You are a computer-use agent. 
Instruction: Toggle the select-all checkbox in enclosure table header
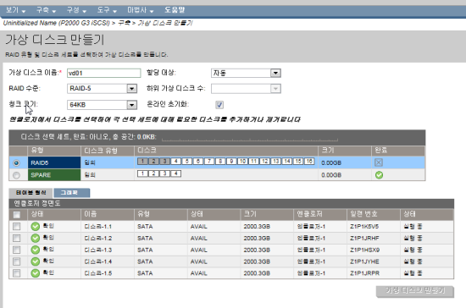pos(17,215)
